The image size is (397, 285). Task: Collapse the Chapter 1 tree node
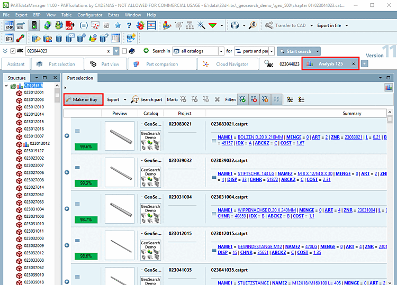point(6,86)
